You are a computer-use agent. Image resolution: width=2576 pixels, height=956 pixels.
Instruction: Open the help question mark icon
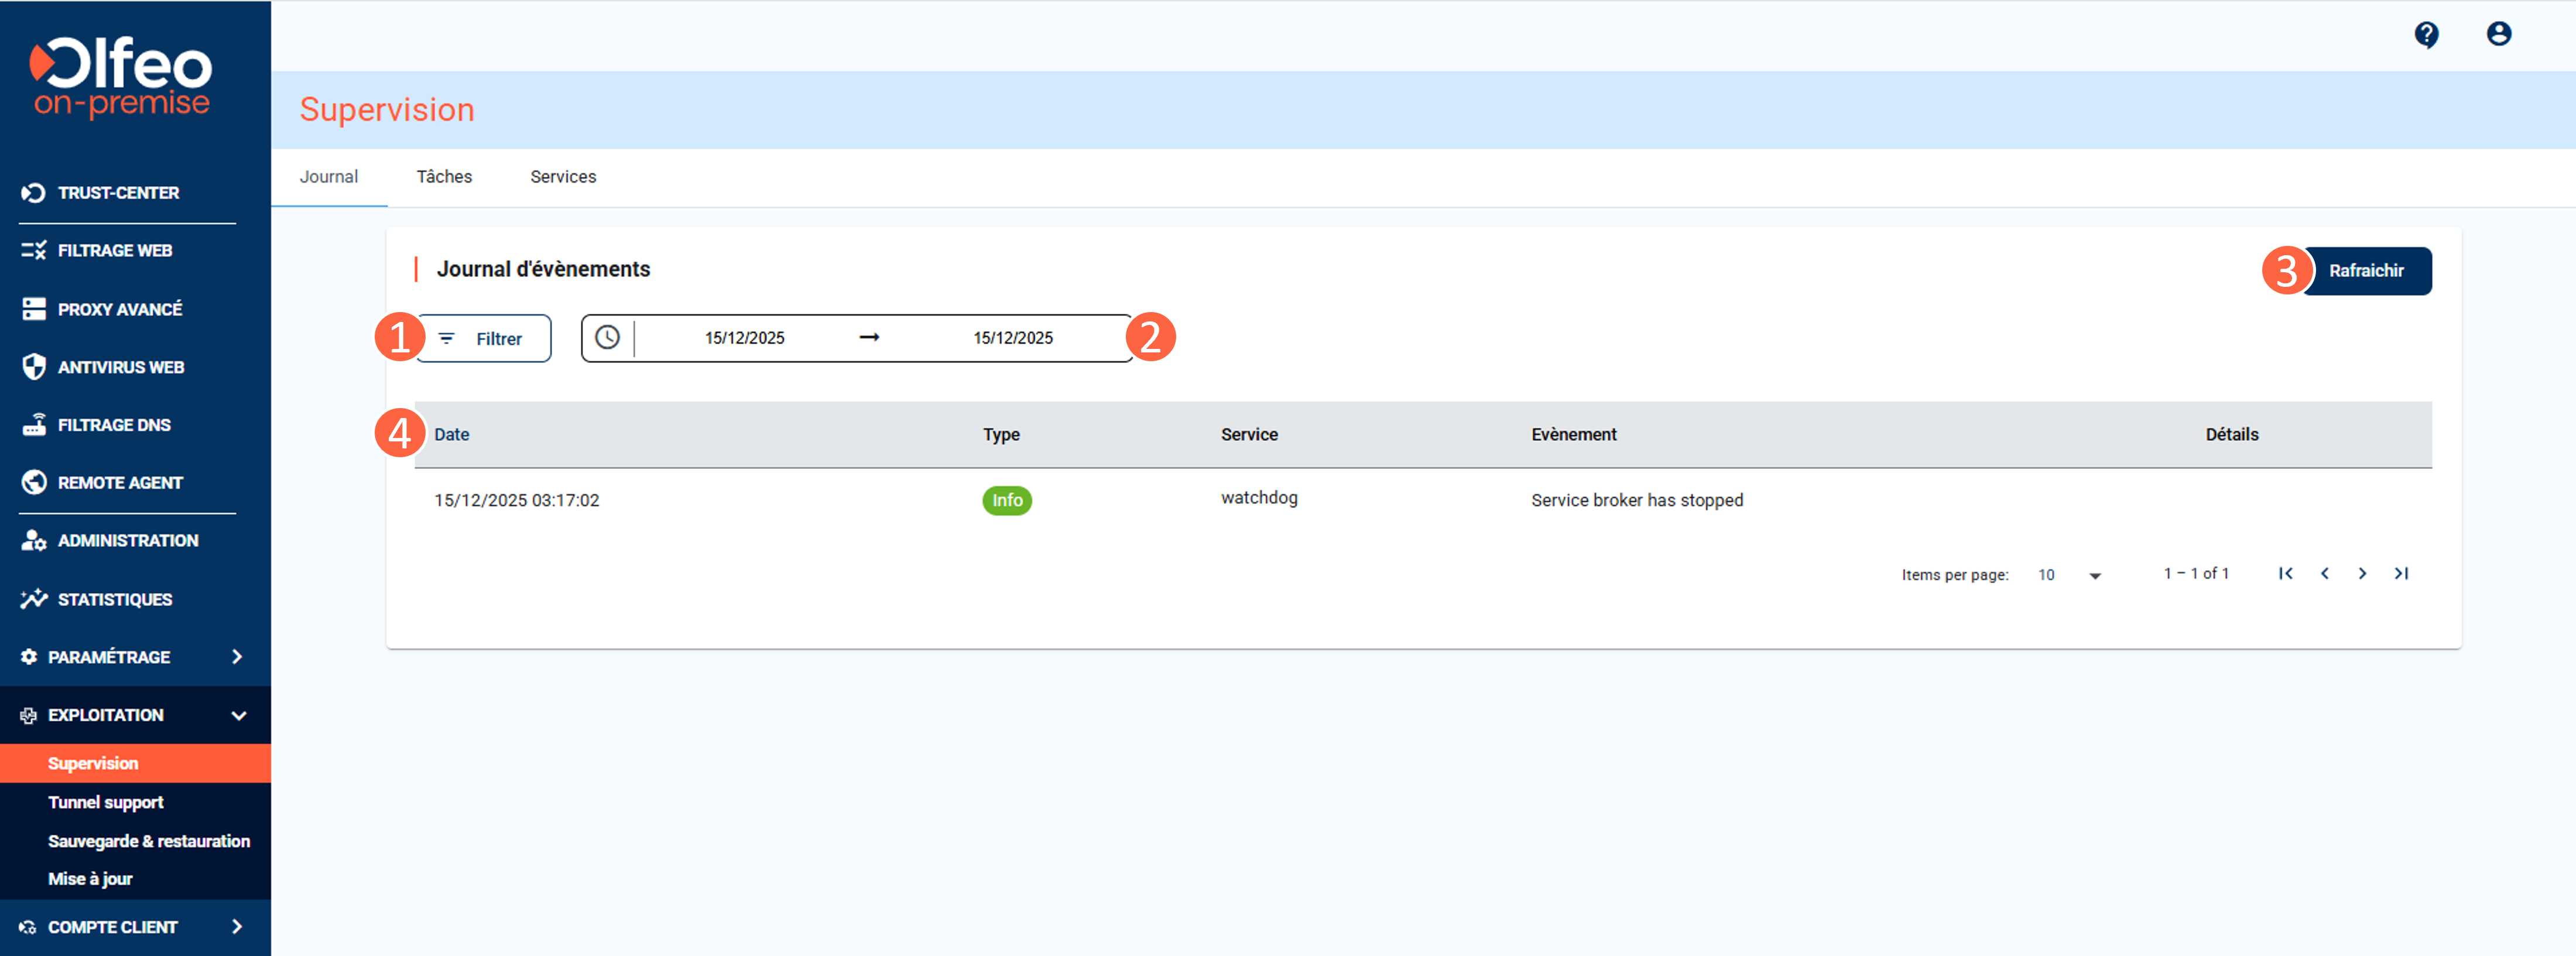coord(2426,35)
